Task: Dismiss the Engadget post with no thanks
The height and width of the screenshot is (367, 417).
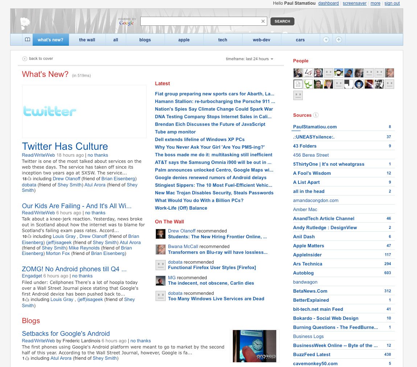Action: (82, 276)
